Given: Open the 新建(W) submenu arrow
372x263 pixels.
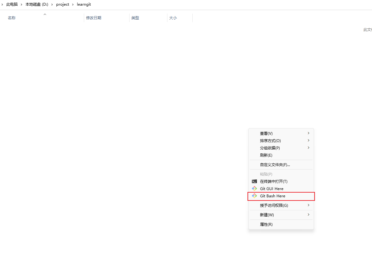Looking at the screenshot, I should (x=308, y=215).
